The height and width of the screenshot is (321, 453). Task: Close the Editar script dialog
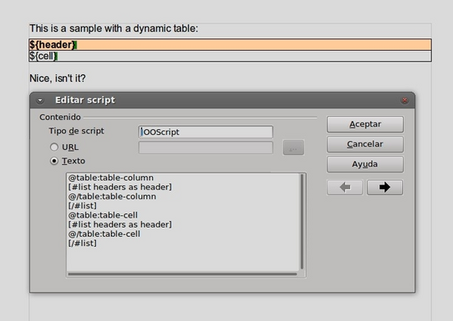tap(405, 100)
